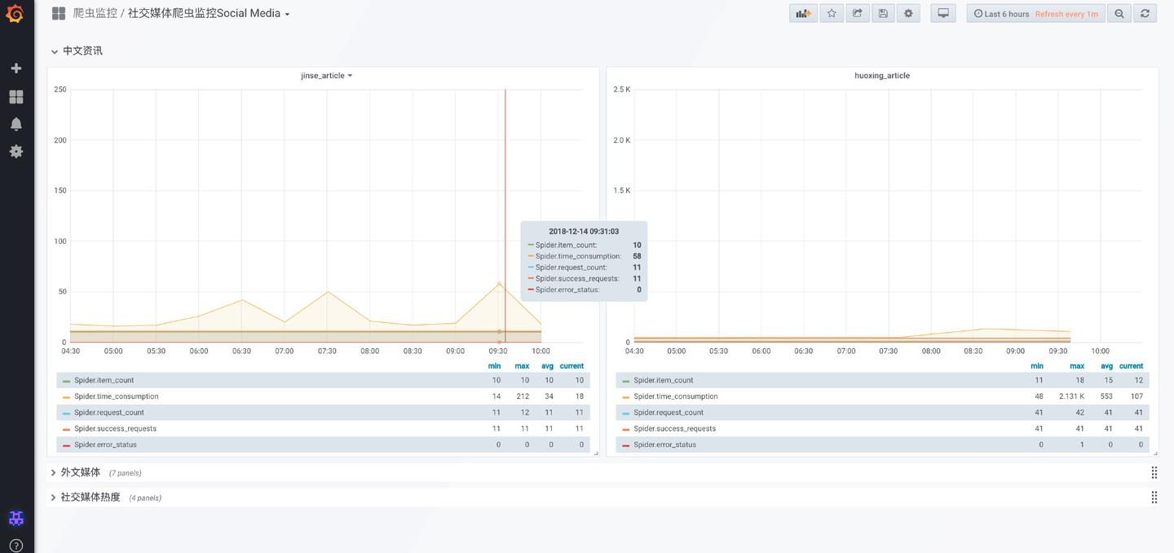
Task: Open color picker for jinse_article Spider.item_count
Action: click(x=66, y=381)
